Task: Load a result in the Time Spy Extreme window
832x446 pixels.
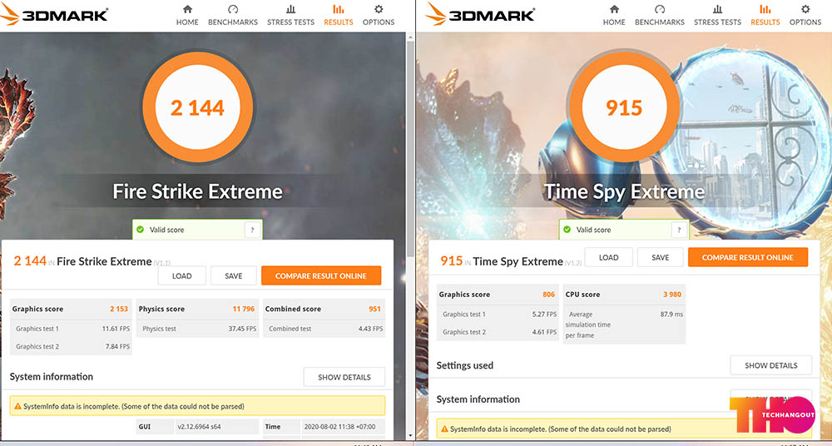Action: pos(609,257)
